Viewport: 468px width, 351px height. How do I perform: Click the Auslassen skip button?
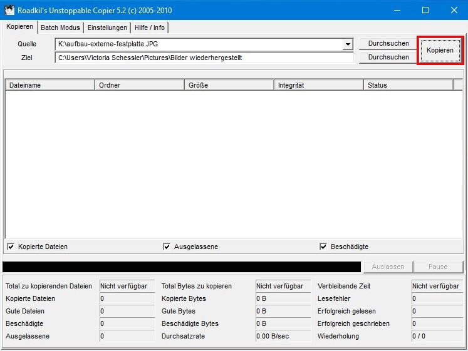coord(388,267)
